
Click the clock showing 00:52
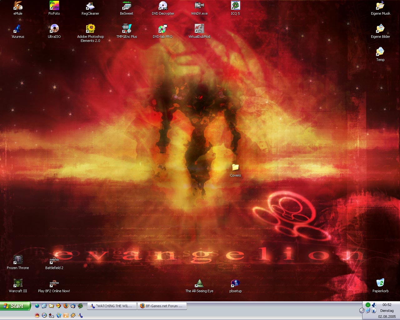click(387, 305)
